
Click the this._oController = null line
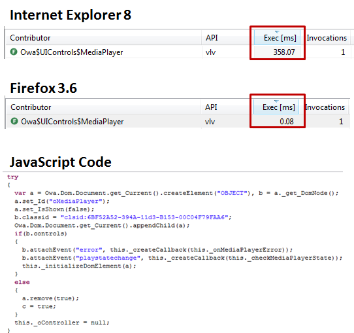[62, 323]
